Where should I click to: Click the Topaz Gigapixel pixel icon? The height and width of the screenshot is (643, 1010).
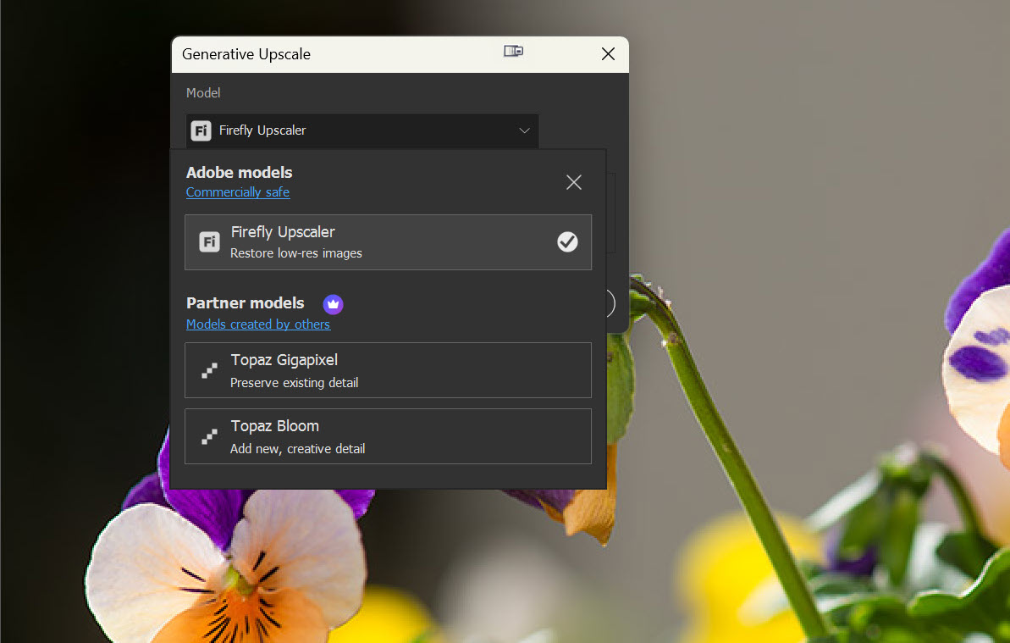(209, 370)
